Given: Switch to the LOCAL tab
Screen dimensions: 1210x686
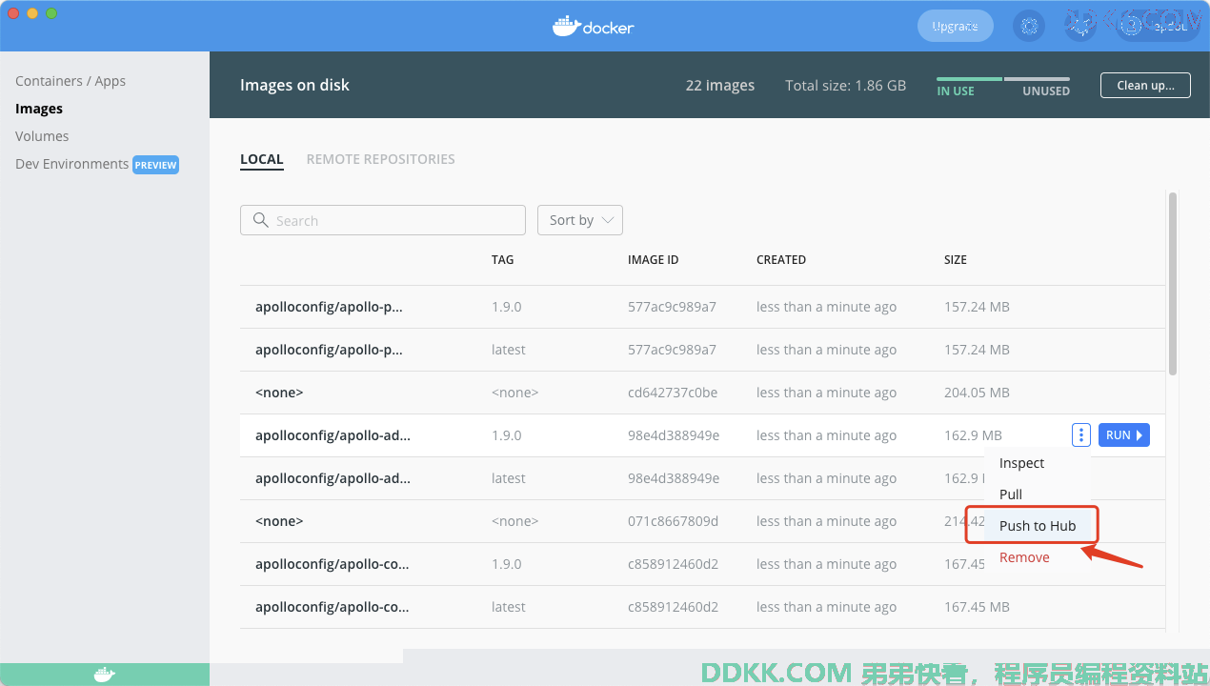Looking at the screenshot, I should [262, 159].
